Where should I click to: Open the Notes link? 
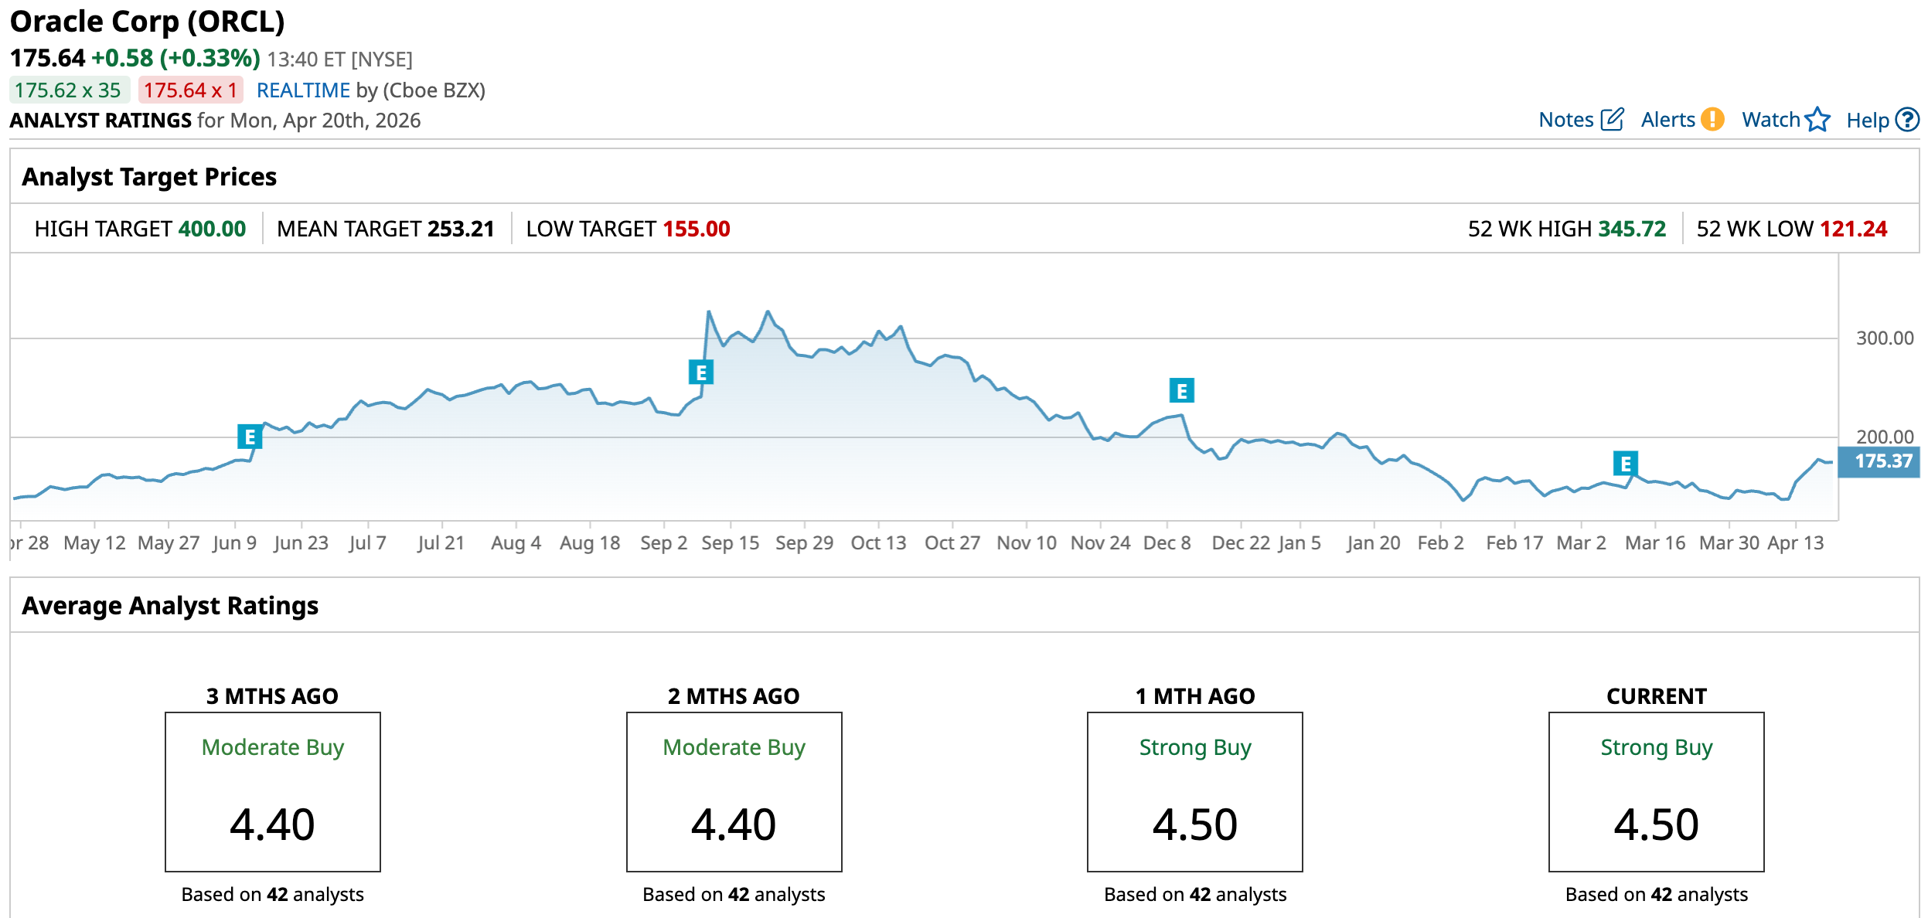tap(1565, 120)
